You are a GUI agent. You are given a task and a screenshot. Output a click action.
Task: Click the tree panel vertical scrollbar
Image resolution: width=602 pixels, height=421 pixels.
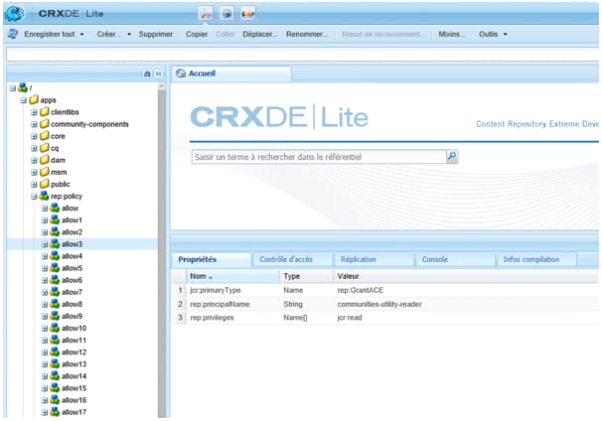162,250
